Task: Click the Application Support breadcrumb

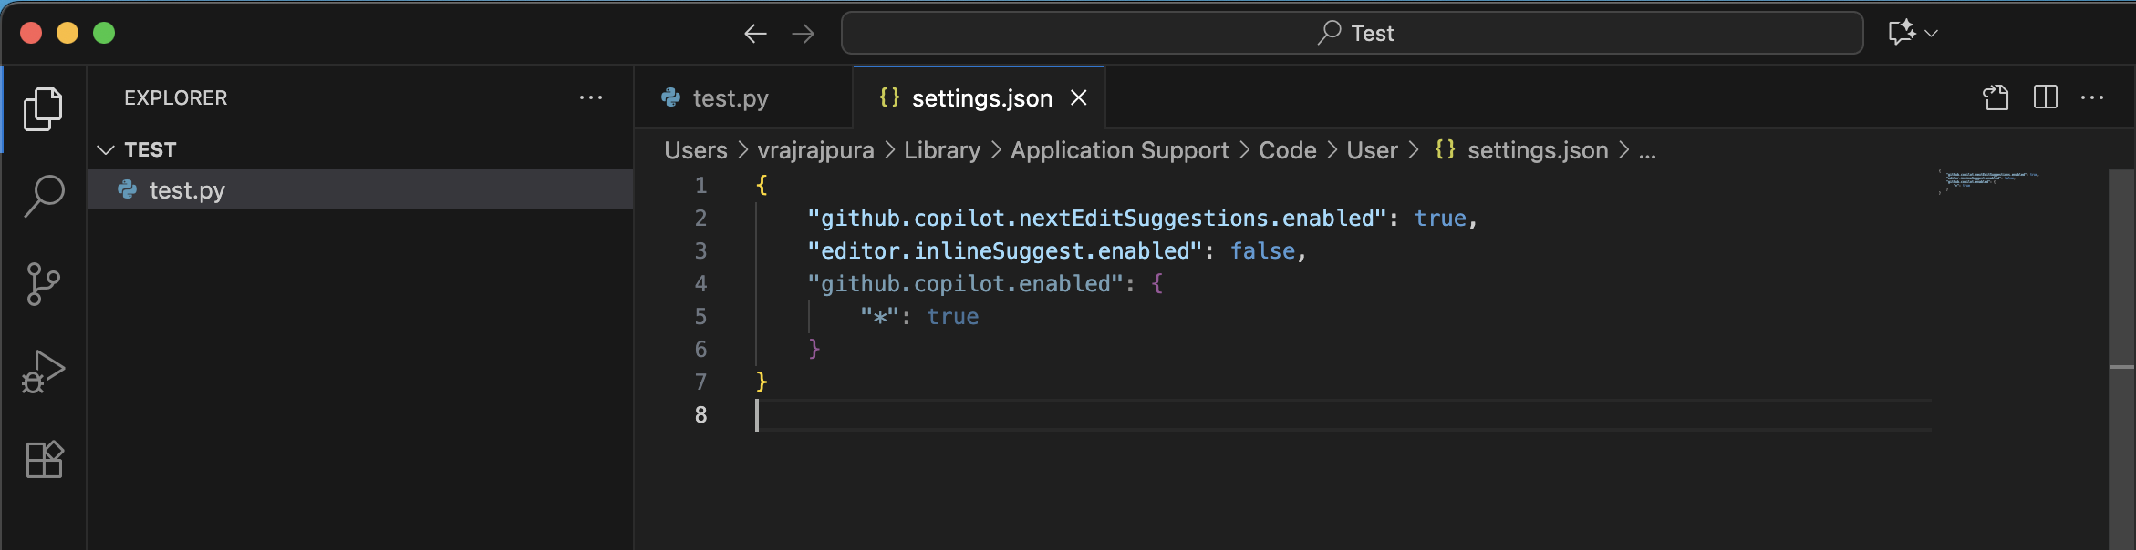Action: click(x=1119, y=150)
